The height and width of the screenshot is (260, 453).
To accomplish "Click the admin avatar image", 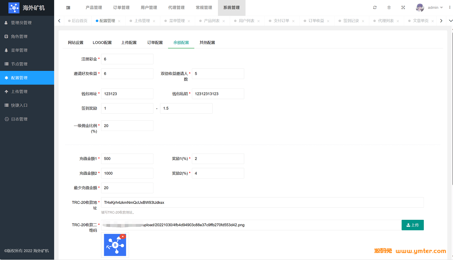I will tap(420, 8).
